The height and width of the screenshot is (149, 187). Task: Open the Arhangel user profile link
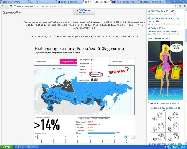pyautogui.click(x=155, y=14)
